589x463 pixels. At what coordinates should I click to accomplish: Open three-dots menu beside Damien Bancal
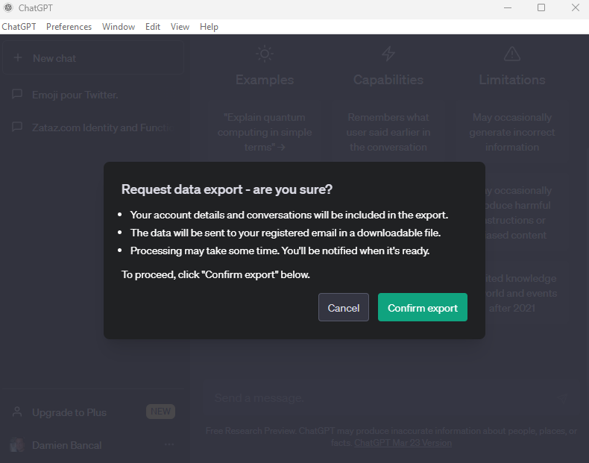coord(169,444)
